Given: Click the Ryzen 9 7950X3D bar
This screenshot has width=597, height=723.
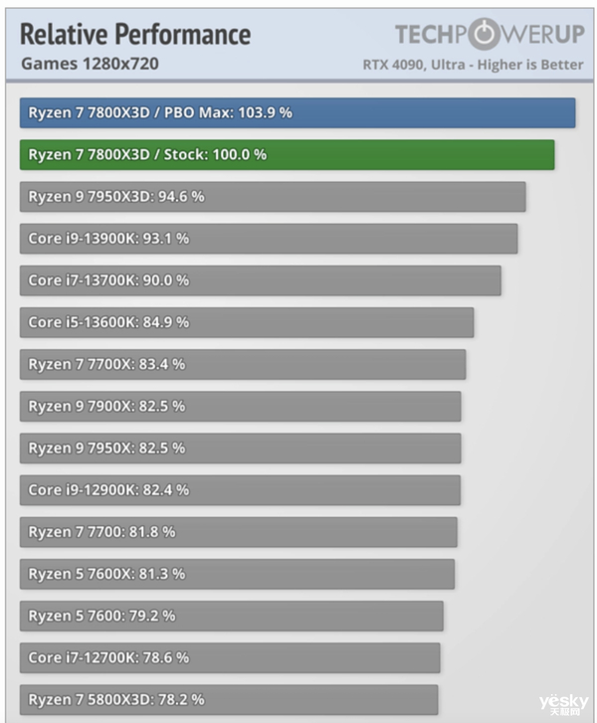Looking at the screenshot, I should (272, 197).
